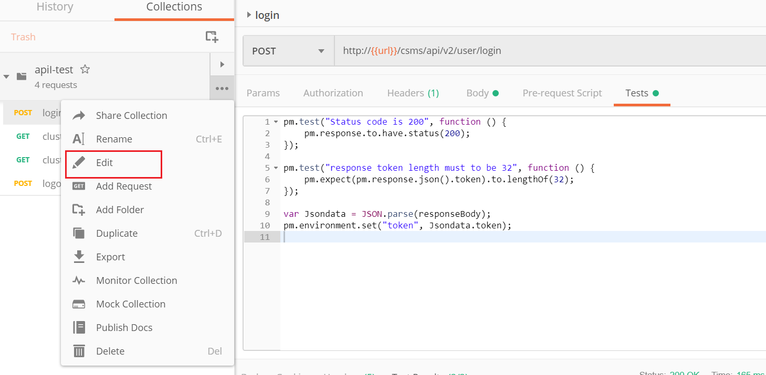Choose Delete menu entry

(x=148, y=351)
